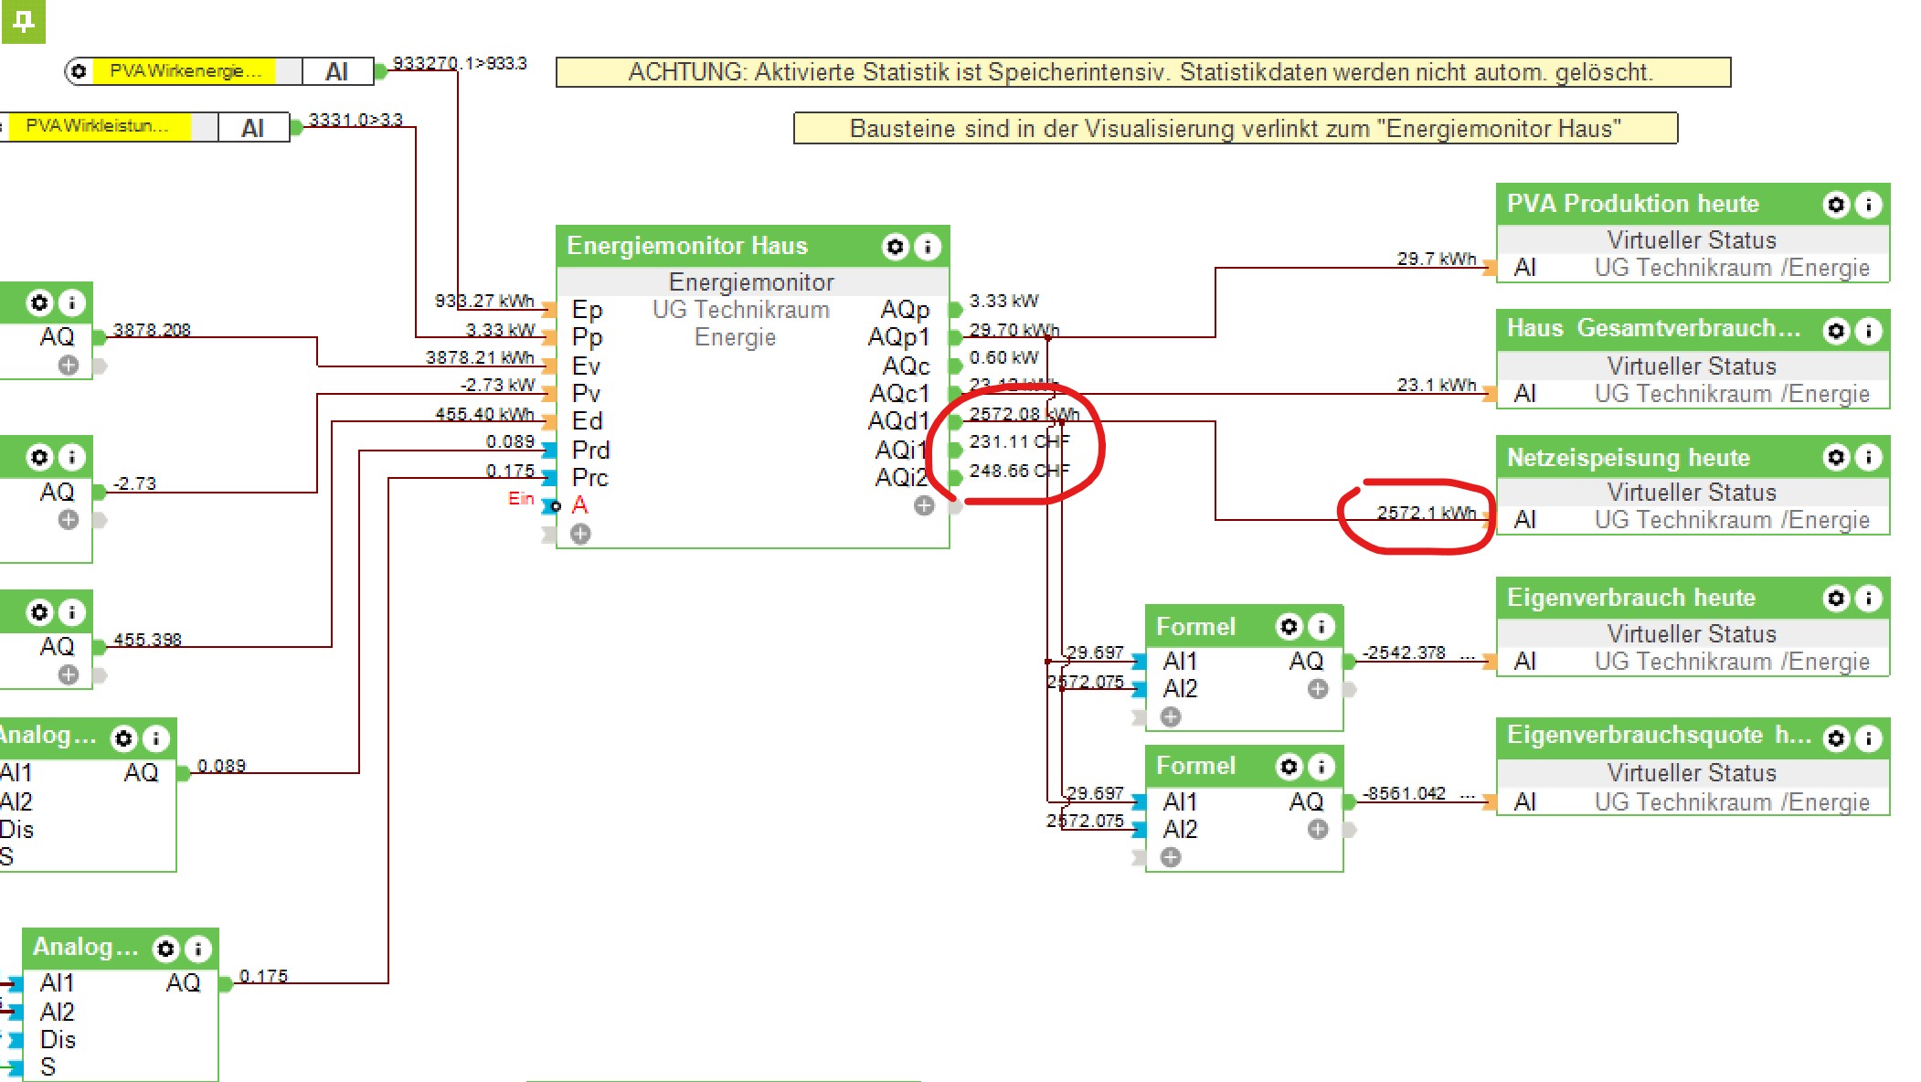Open settings gear of Haus Gesamtverbrauch block
Viewport: 1921px width, 1082px height.
pos(1837,330)
